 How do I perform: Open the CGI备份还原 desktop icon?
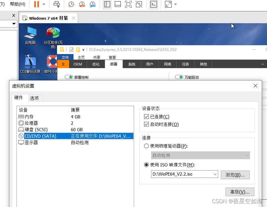click(30, 64)
